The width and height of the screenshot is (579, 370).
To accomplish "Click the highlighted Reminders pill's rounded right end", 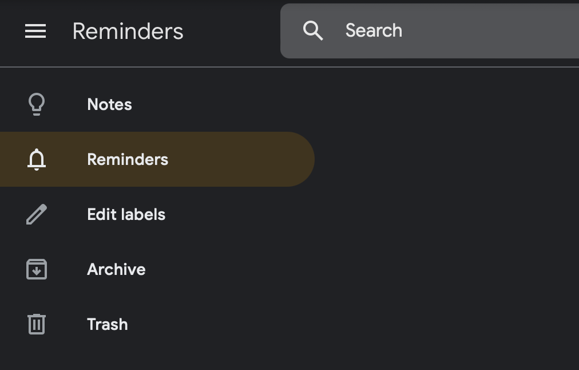I will pyautogui.click(x=299, y=159).
